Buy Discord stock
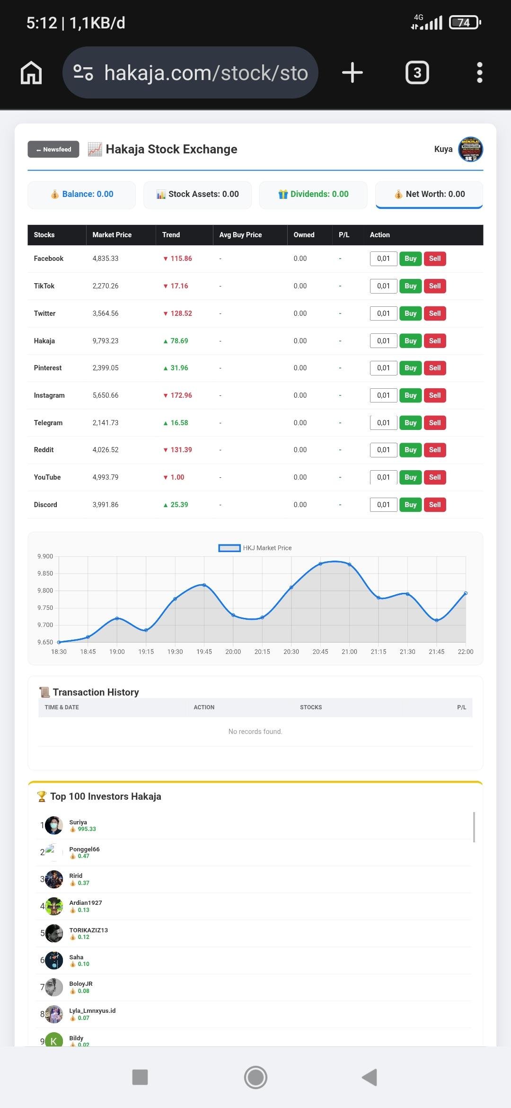The width and height of the screenshot is (511, 1108). (x=410, y=505)
